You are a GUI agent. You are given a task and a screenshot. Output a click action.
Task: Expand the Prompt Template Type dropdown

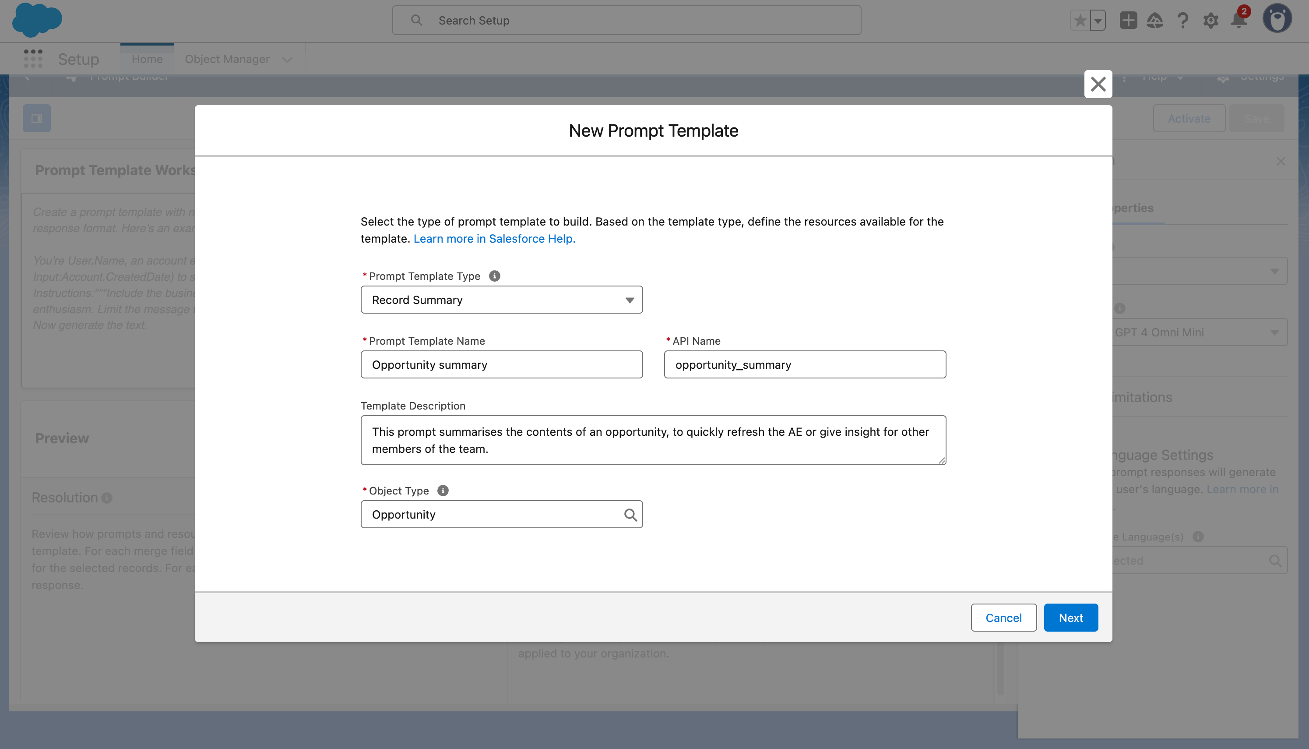501,300
